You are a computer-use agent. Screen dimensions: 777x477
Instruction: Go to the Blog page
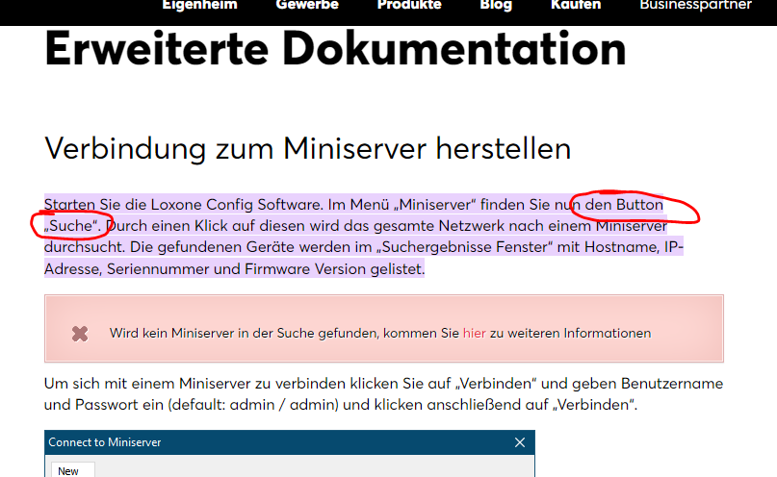tap(496, 5)
